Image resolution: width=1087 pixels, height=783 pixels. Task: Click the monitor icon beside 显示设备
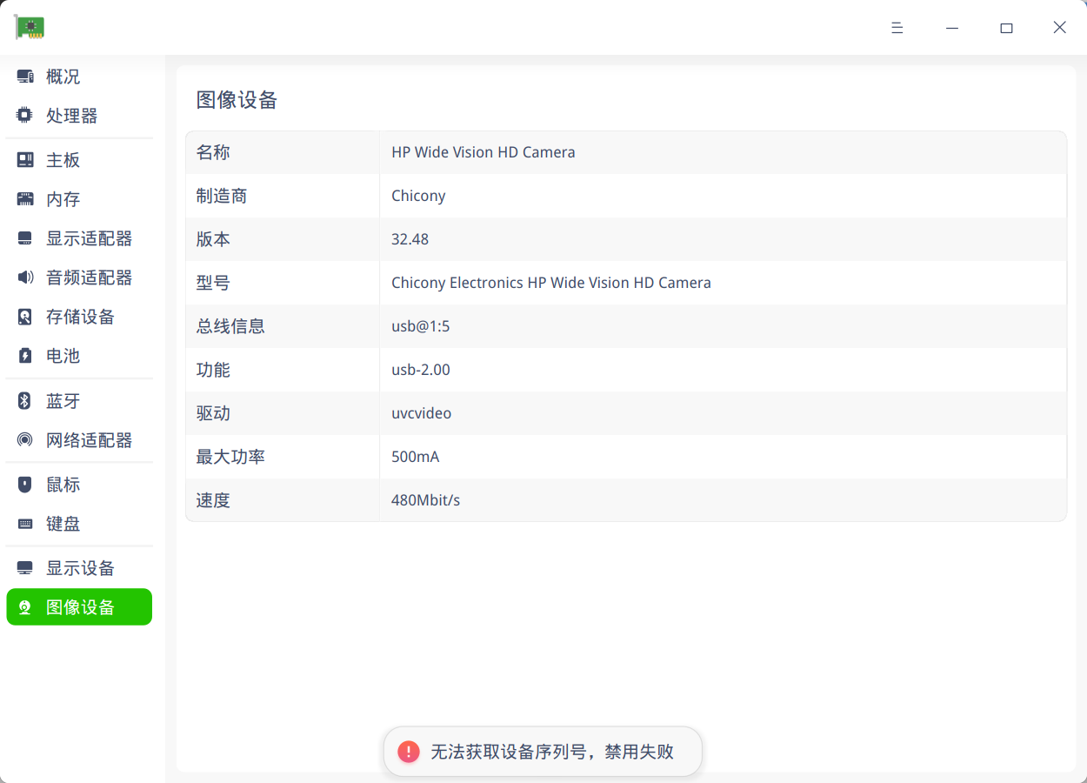tap(25, 568)
